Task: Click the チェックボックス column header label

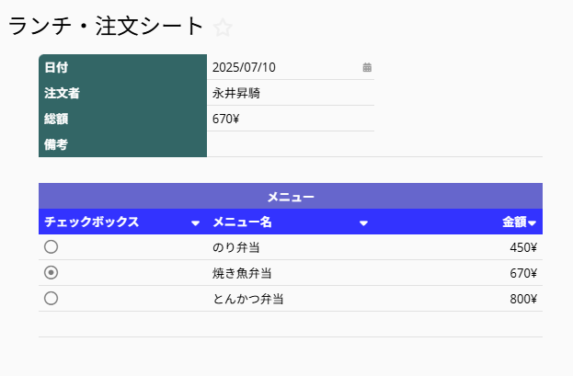Action: click(x=91, y=222)
